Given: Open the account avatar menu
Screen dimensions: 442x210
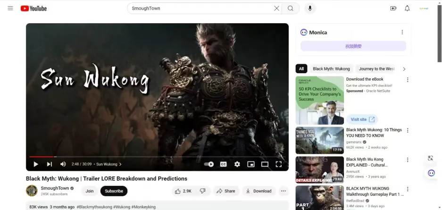Looking at the screenshot, I should (424, 8).
